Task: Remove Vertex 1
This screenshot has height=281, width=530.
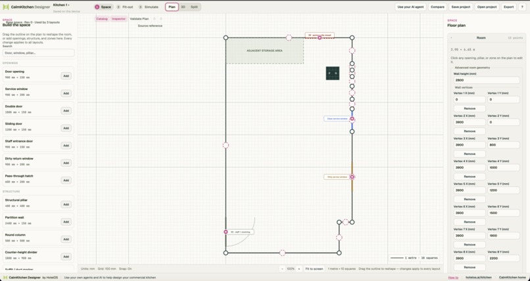Action: click(470, 108)
